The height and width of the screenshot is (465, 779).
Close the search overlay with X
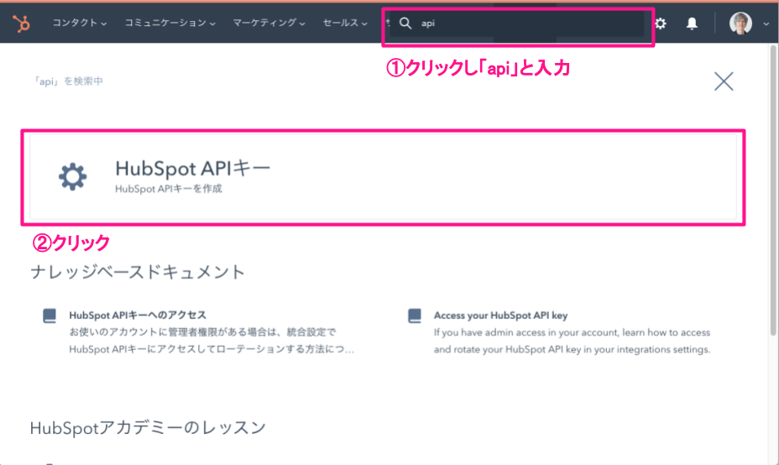tap(723, 81)
